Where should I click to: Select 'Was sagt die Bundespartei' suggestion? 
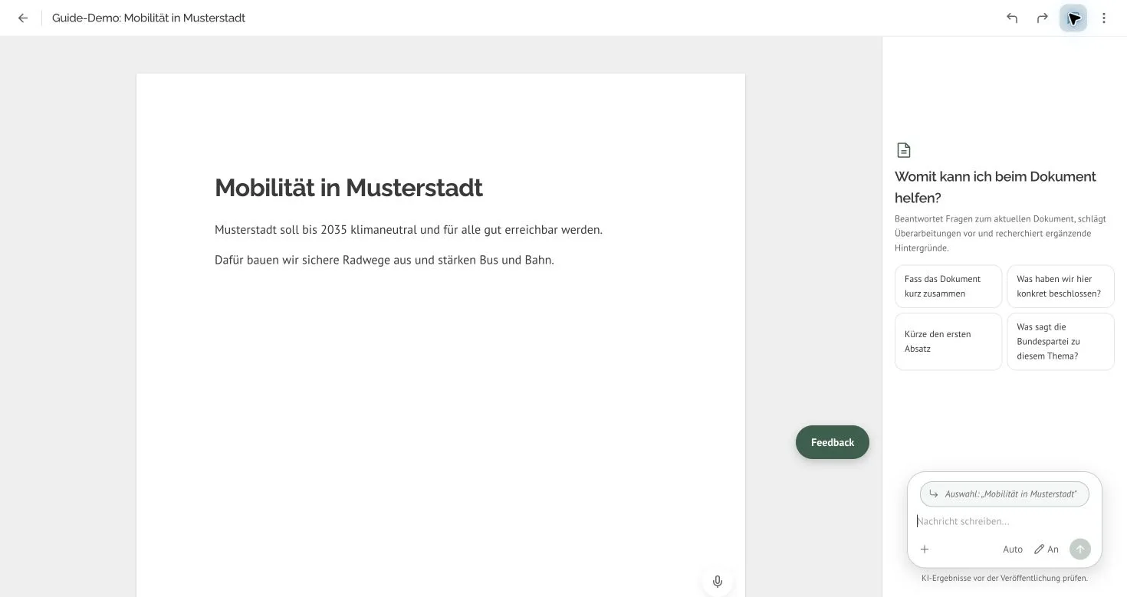[1060, 341]
